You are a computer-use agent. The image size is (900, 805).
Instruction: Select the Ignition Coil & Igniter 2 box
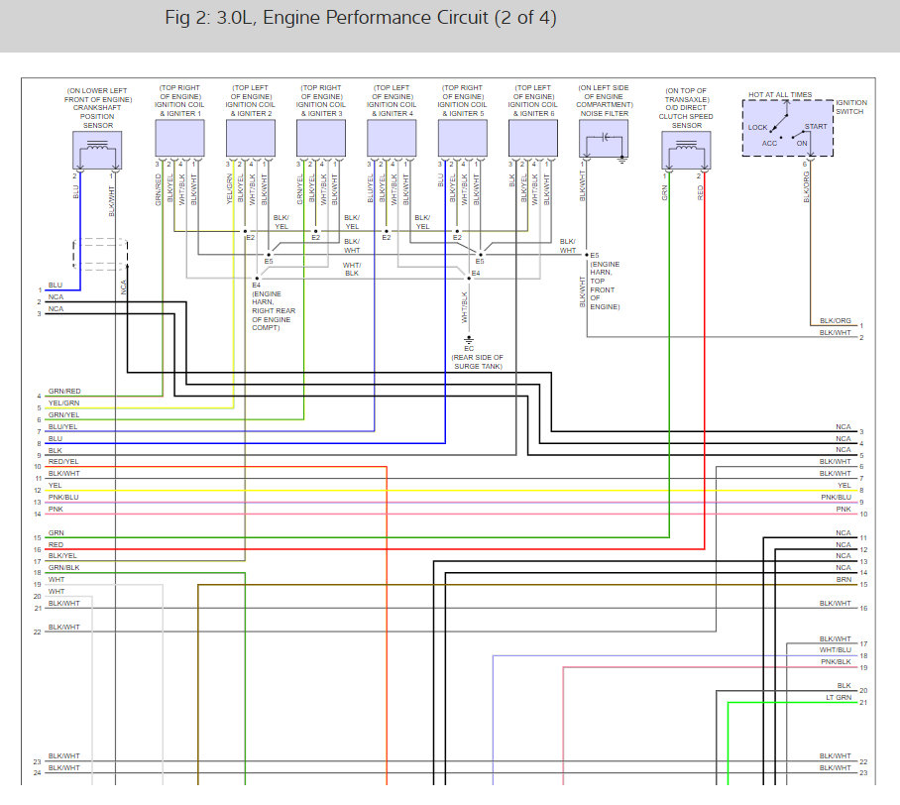250,139
